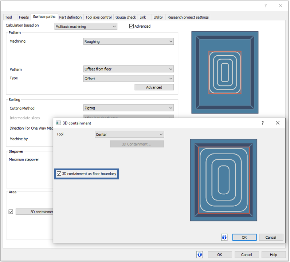
Task: Open the Machining Roughing dropdown
Action: (129, 41)
